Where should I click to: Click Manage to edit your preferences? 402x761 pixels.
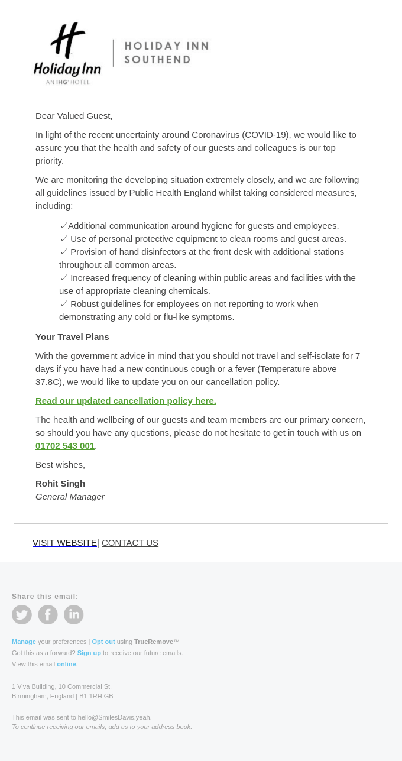[x=24, y=642]
